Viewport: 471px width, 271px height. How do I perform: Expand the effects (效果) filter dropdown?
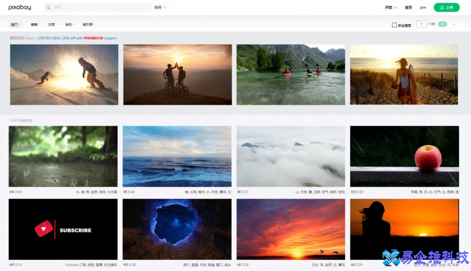(52, 24)
